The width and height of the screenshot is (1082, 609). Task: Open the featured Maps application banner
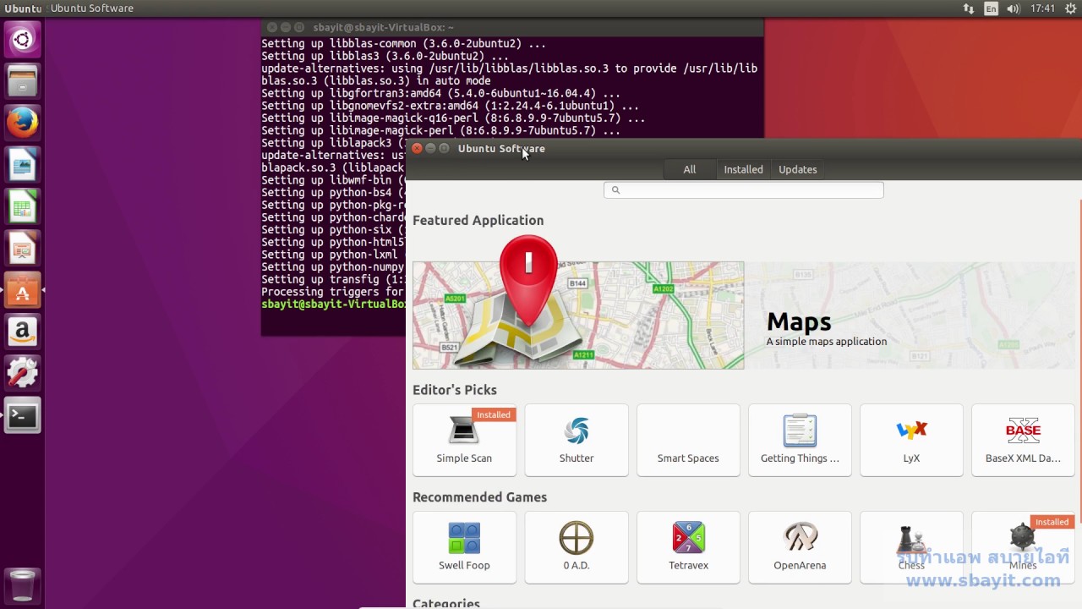point(744,315)
